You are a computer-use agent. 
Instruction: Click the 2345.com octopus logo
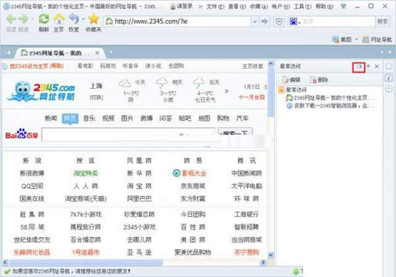42,91
